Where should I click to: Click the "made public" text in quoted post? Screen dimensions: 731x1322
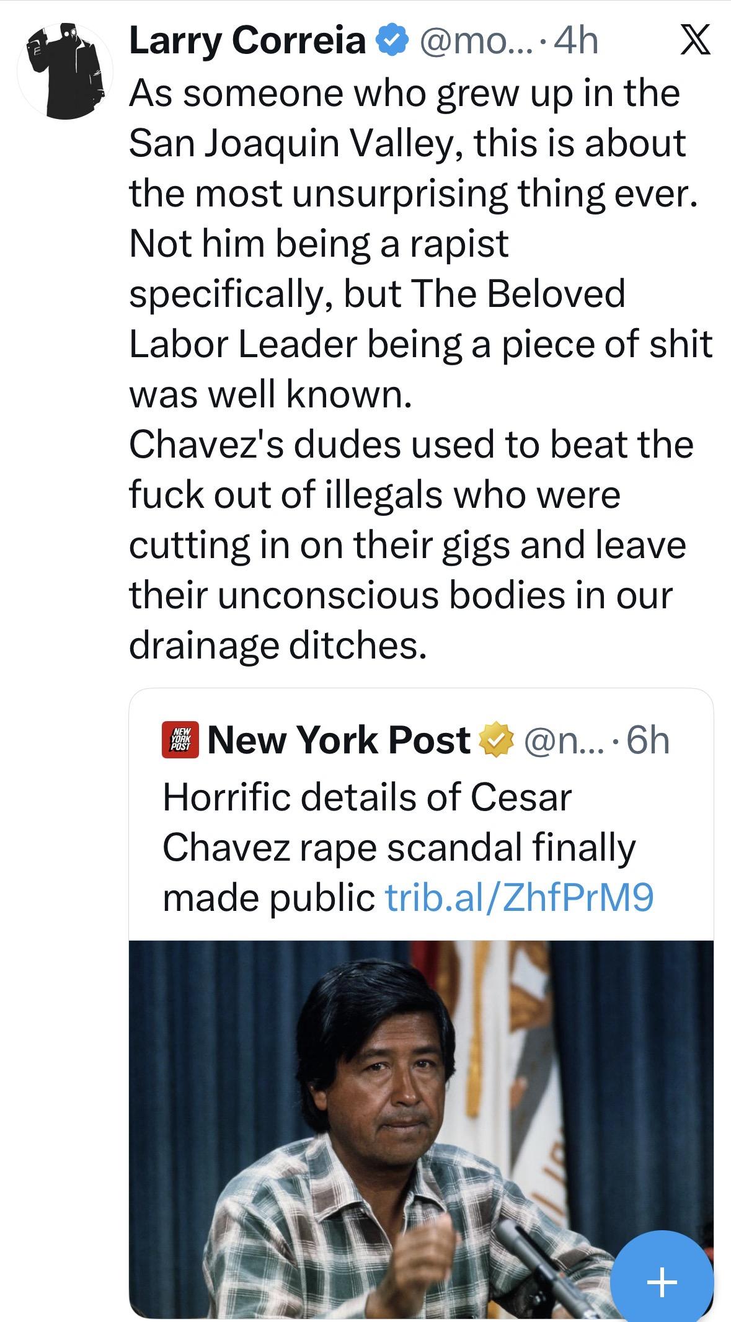click(x=268, y=897)
